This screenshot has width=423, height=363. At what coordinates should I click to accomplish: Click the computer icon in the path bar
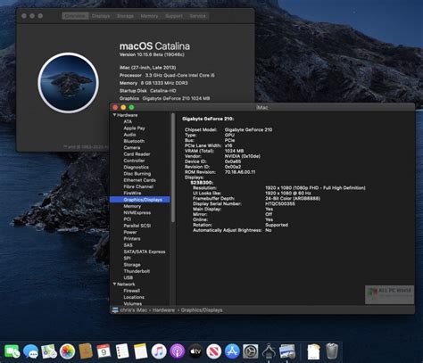[x=115, y=310]
